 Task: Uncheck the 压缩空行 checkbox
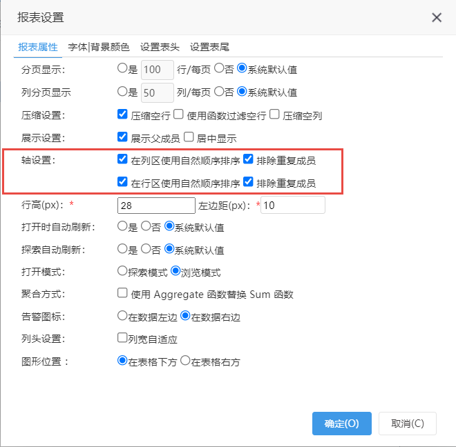pos(122,114)
